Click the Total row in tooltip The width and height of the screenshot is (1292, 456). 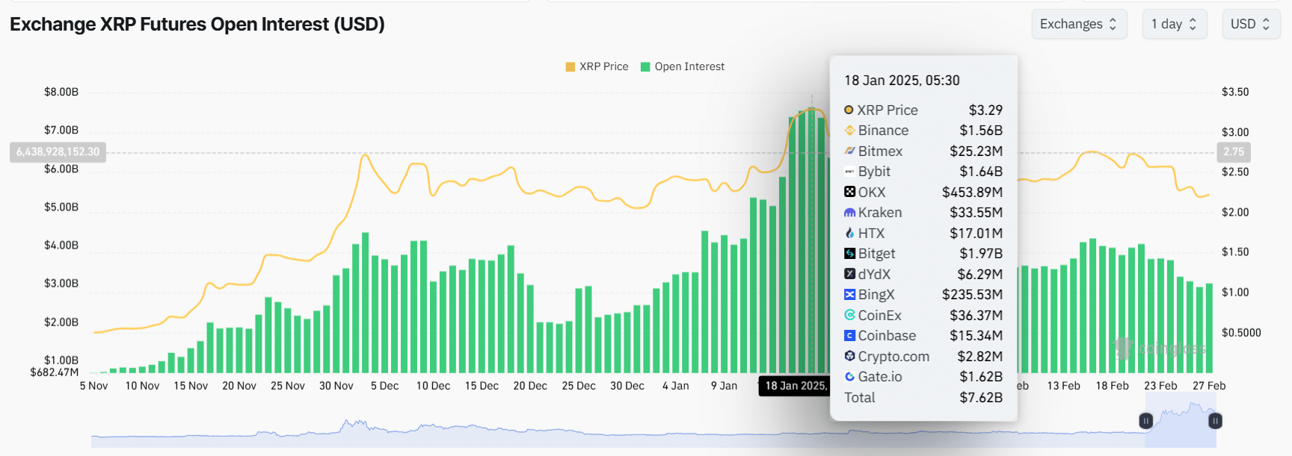click(x=923, y=398)
